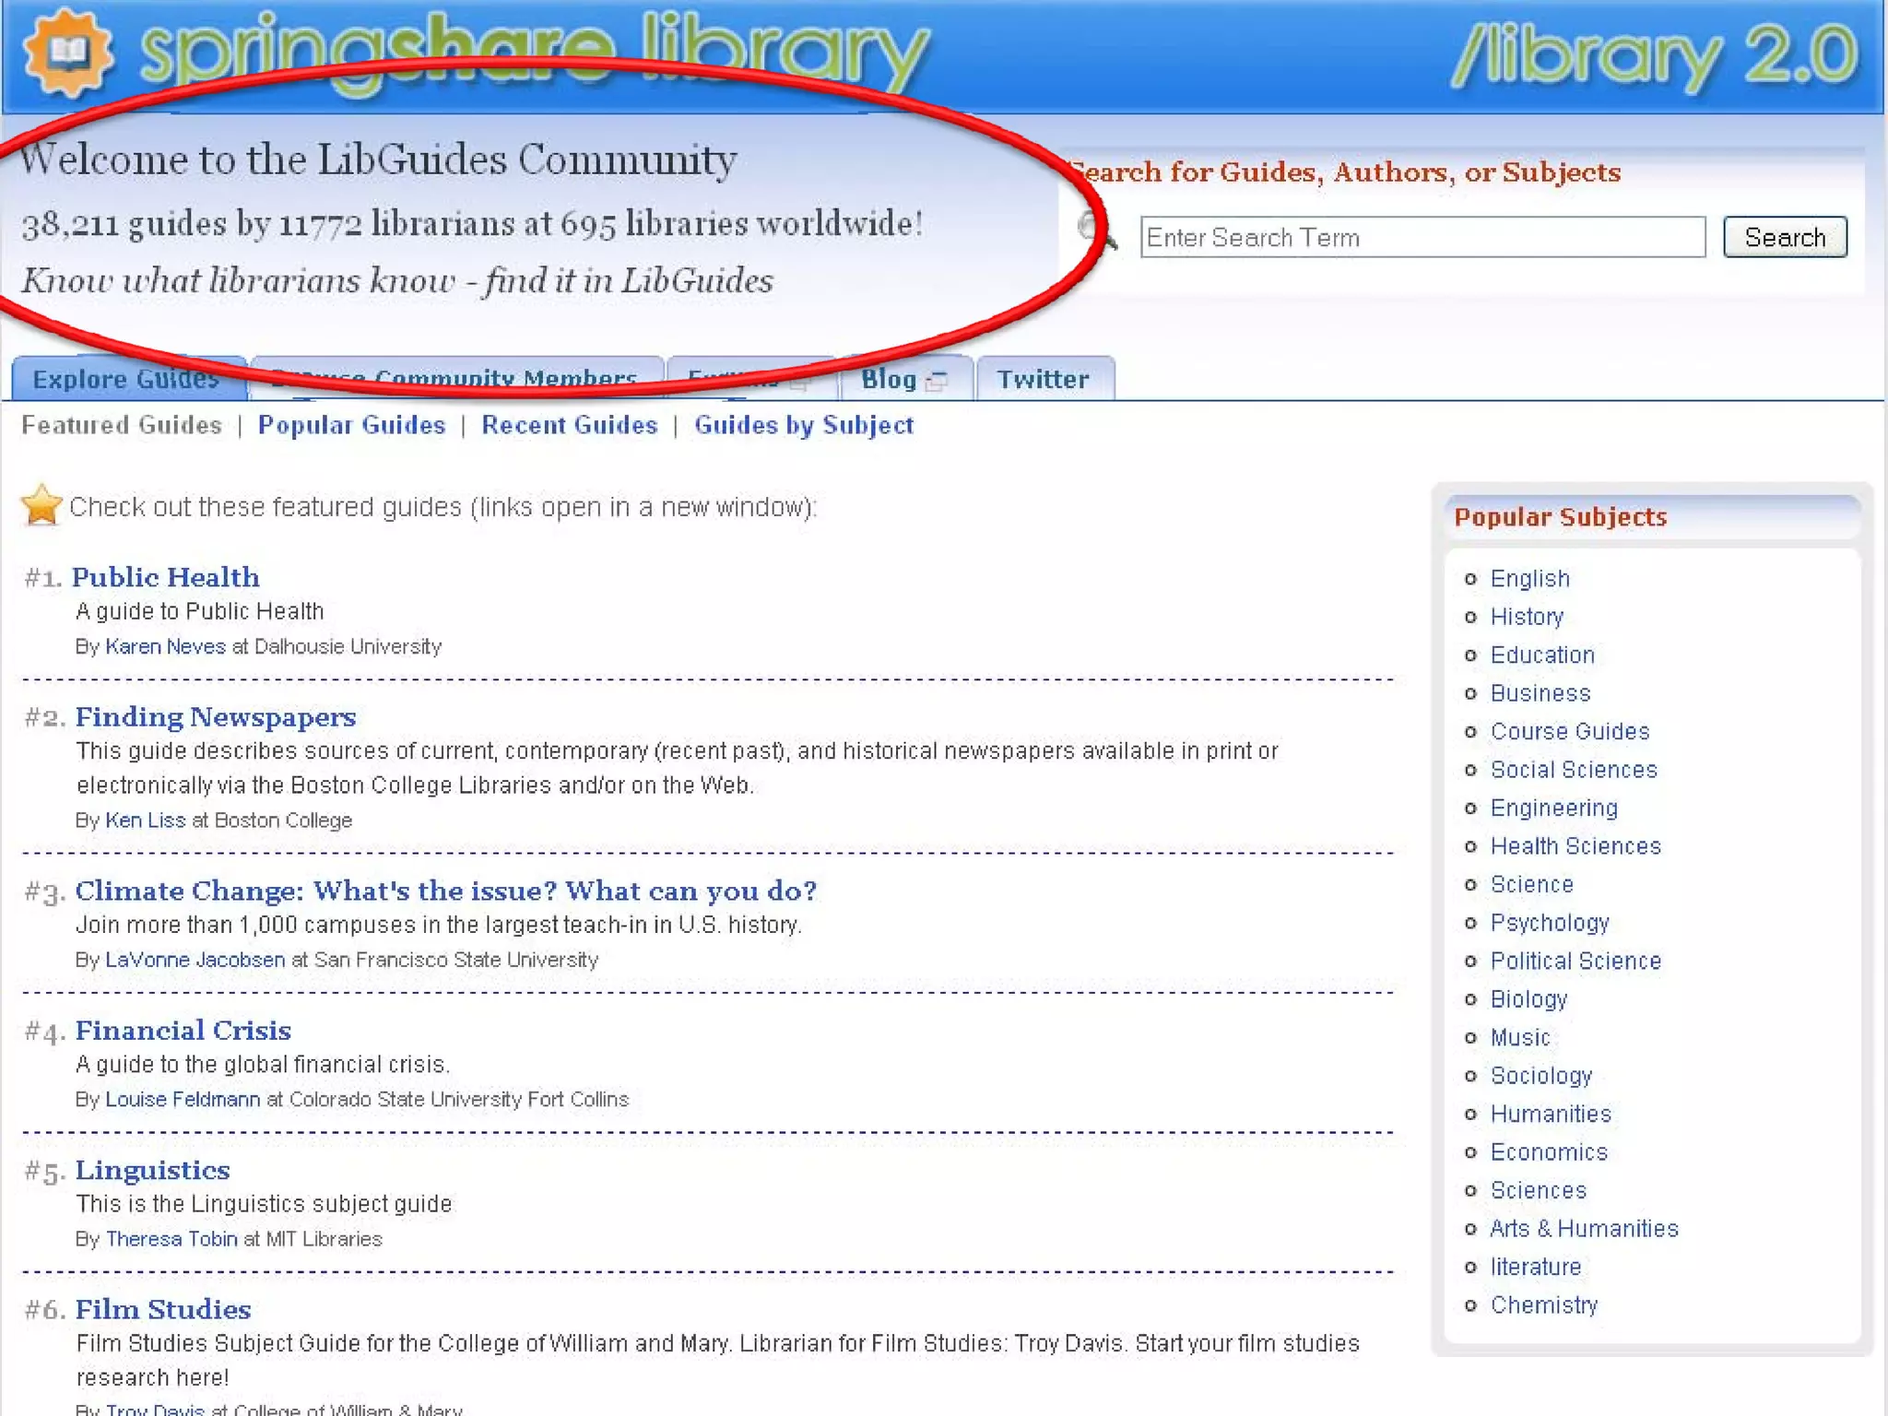Click the gold star featured guides icon
This screenshot has width=1888, height=1416.
[x=41, y=505]
